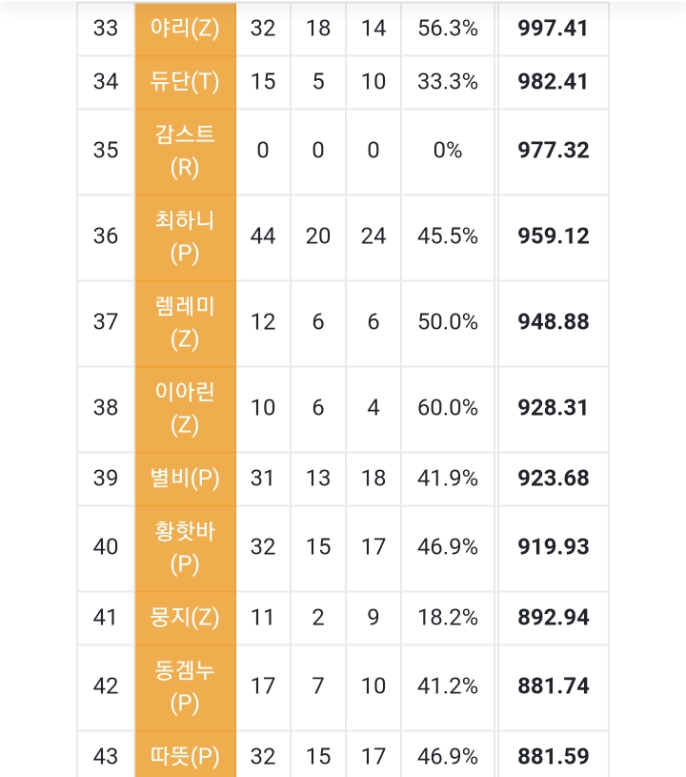This screenshot has width=686, height=777.
Task: Select the 892.94 rating score
Action: 553,618
